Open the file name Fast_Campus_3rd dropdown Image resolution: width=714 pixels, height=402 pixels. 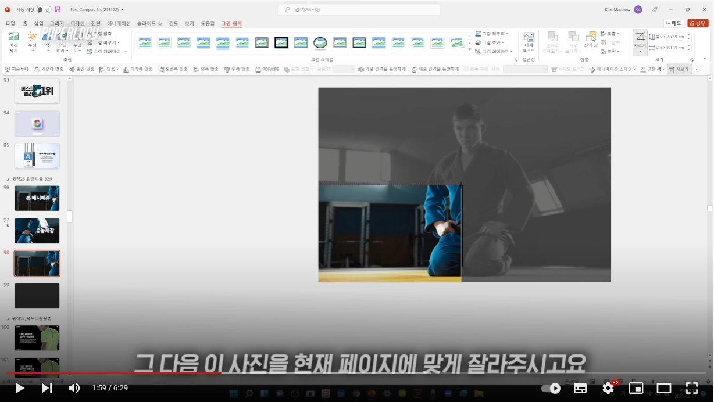(x=97, y=9)
